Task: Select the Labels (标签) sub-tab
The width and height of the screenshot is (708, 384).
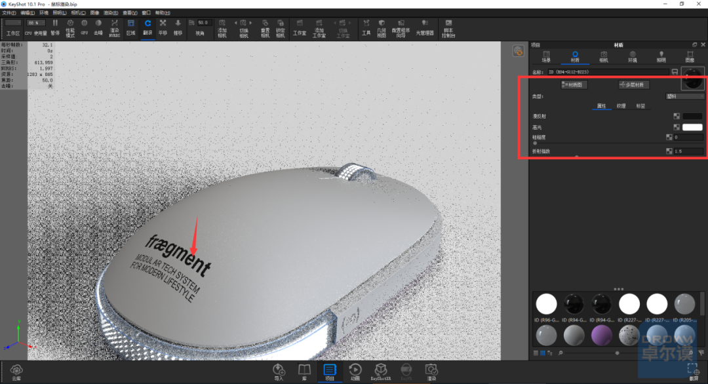Action: [x=640, y=106]
